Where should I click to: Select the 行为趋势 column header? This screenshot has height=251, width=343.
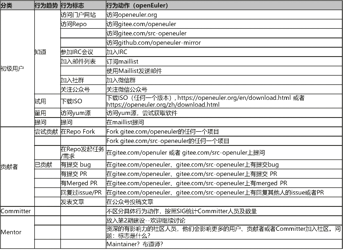coord(46,5)
